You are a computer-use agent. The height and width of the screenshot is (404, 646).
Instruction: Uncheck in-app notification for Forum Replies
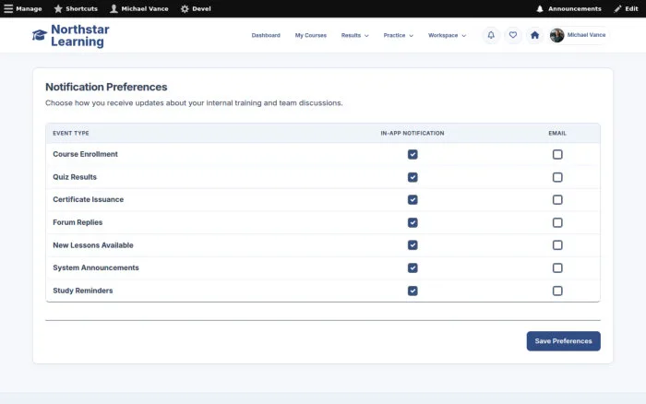[413, 222]
